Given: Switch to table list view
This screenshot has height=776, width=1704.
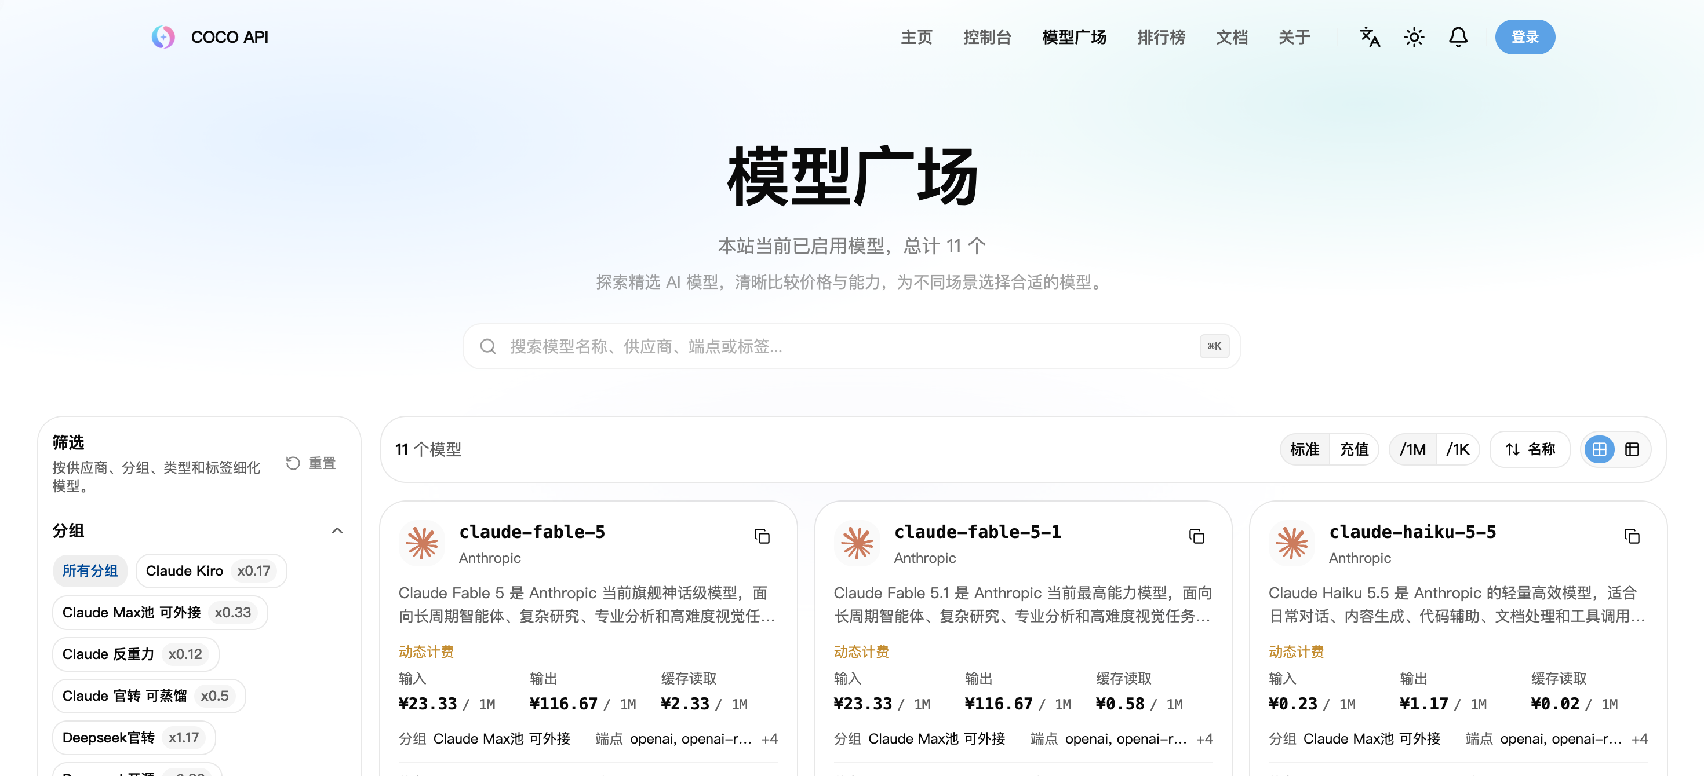Looking at the screenshot, I should click(x=1632, y=449).
